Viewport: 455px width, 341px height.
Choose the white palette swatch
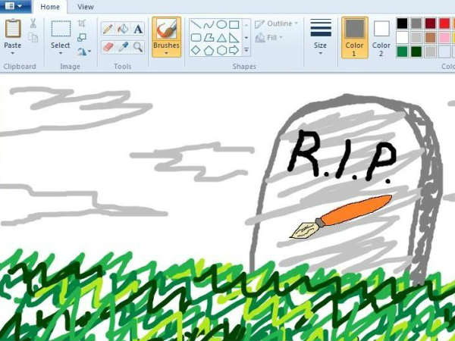click(x=402, y=38)
